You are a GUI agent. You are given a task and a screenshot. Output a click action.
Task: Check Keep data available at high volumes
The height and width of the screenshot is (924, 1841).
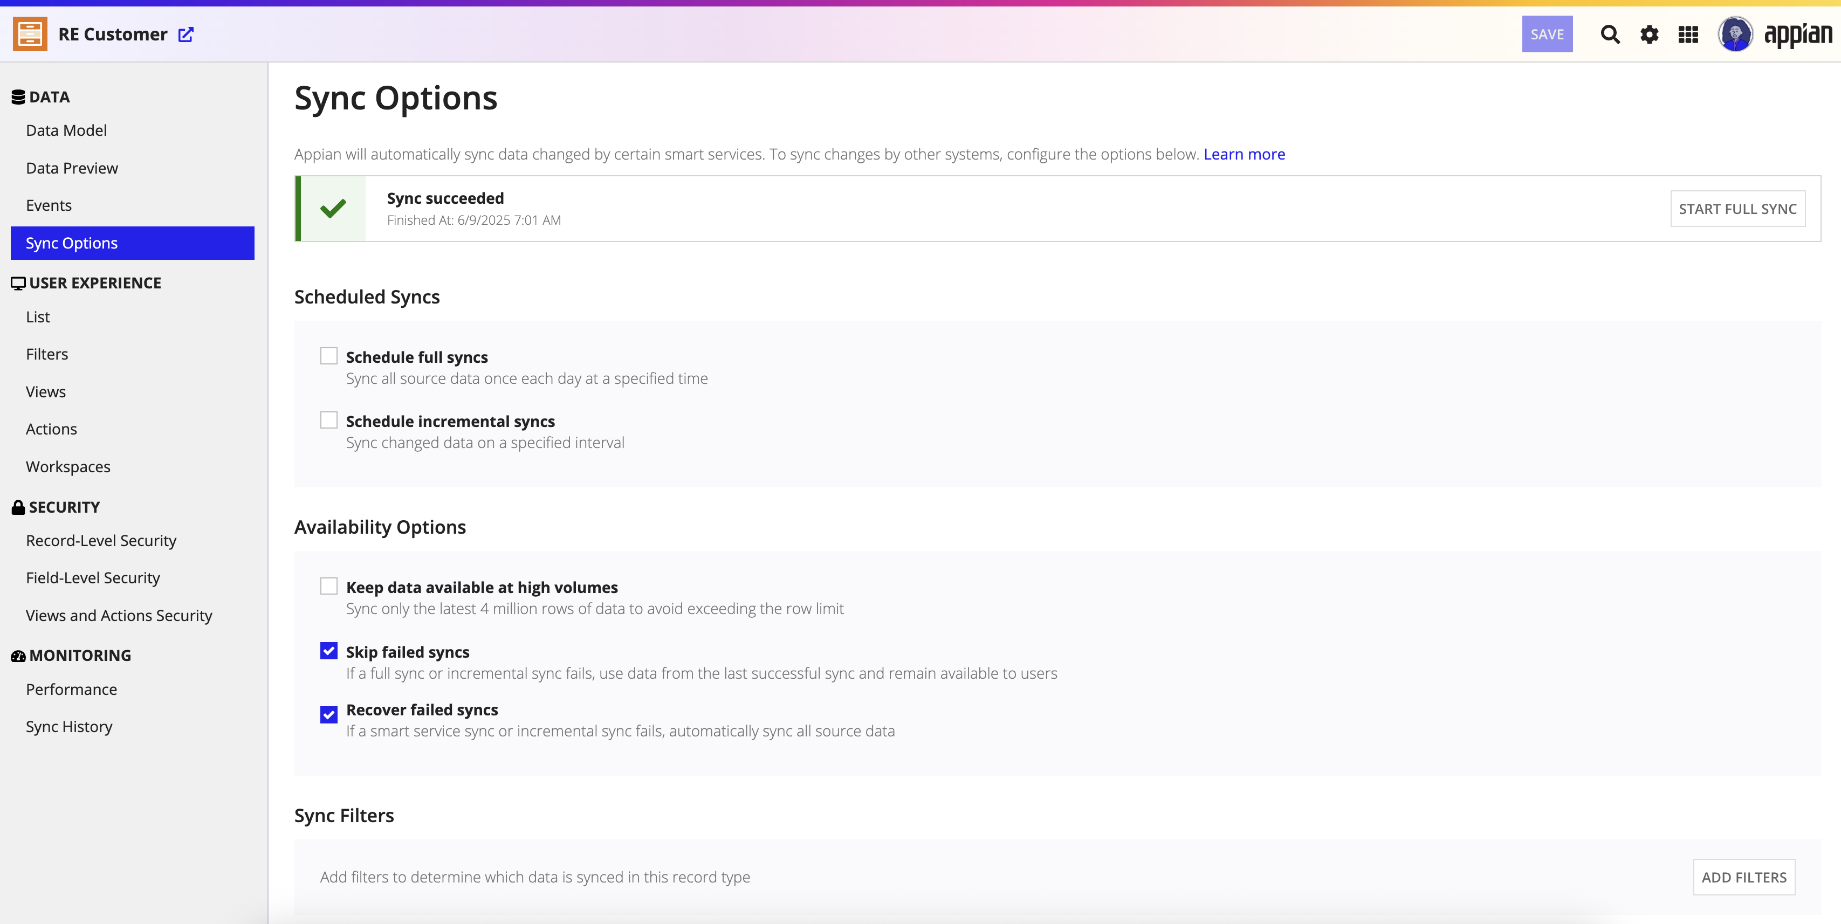[329, 586]
